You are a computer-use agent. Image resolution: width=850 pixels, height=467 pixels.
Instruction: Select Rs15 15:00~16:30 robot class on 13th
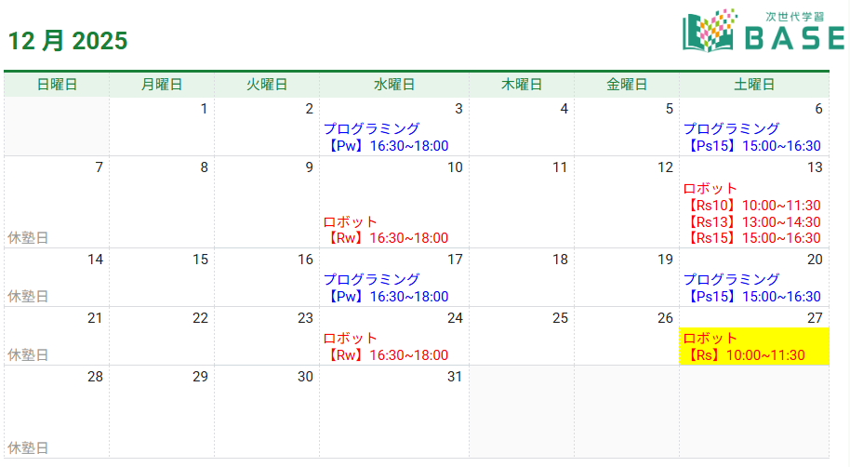tap(751, 237)
